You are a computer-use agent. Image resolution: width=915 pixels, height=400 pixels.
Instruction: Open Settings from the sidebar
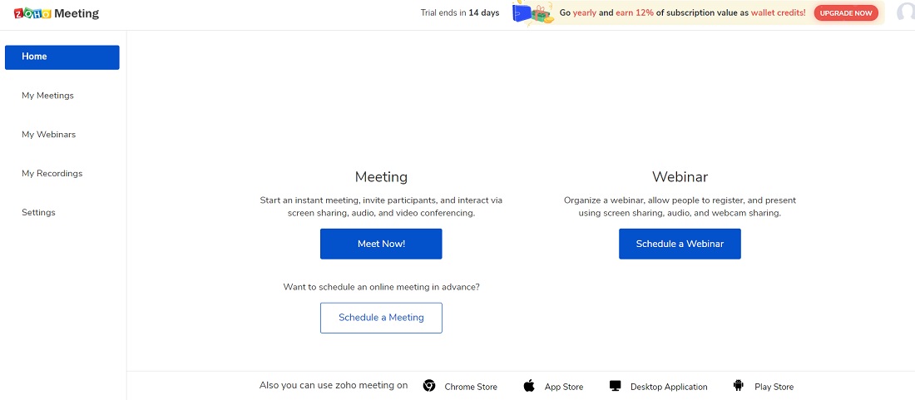38,213
